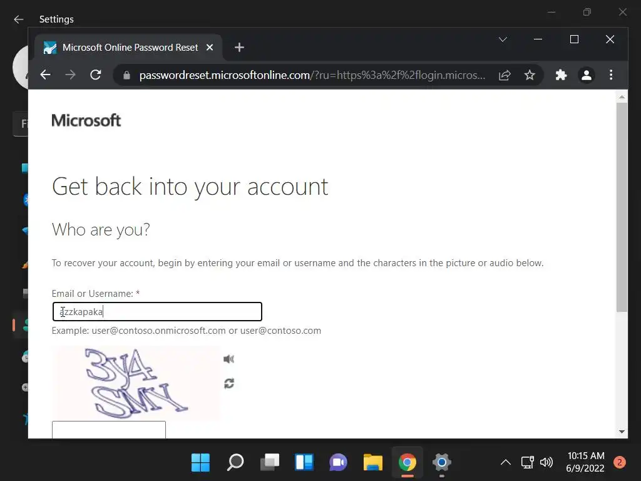Viewport: 641px width, 481px height.
Task: Close the Password Reset tab
Action: pos(210,48)
